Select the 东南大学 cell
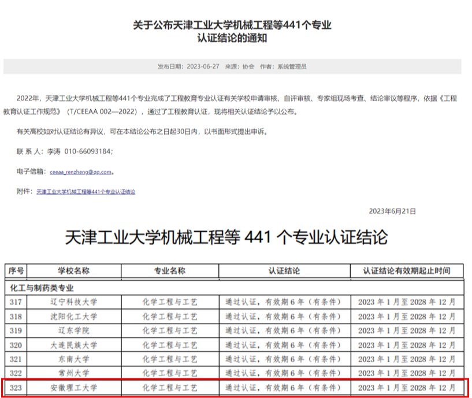Screen dimensions: 472x398 click(73, 359)
